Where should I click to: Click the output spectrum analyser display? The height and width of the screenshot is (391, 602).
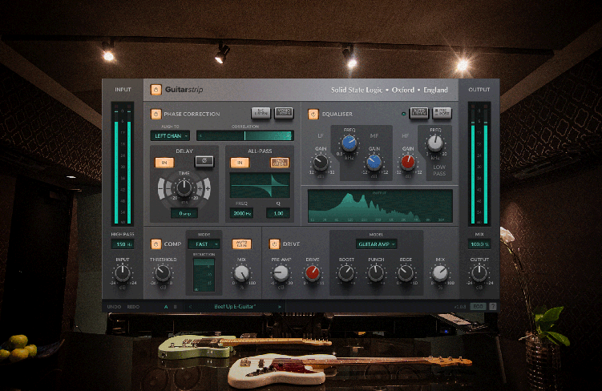[x=380, y=206]
